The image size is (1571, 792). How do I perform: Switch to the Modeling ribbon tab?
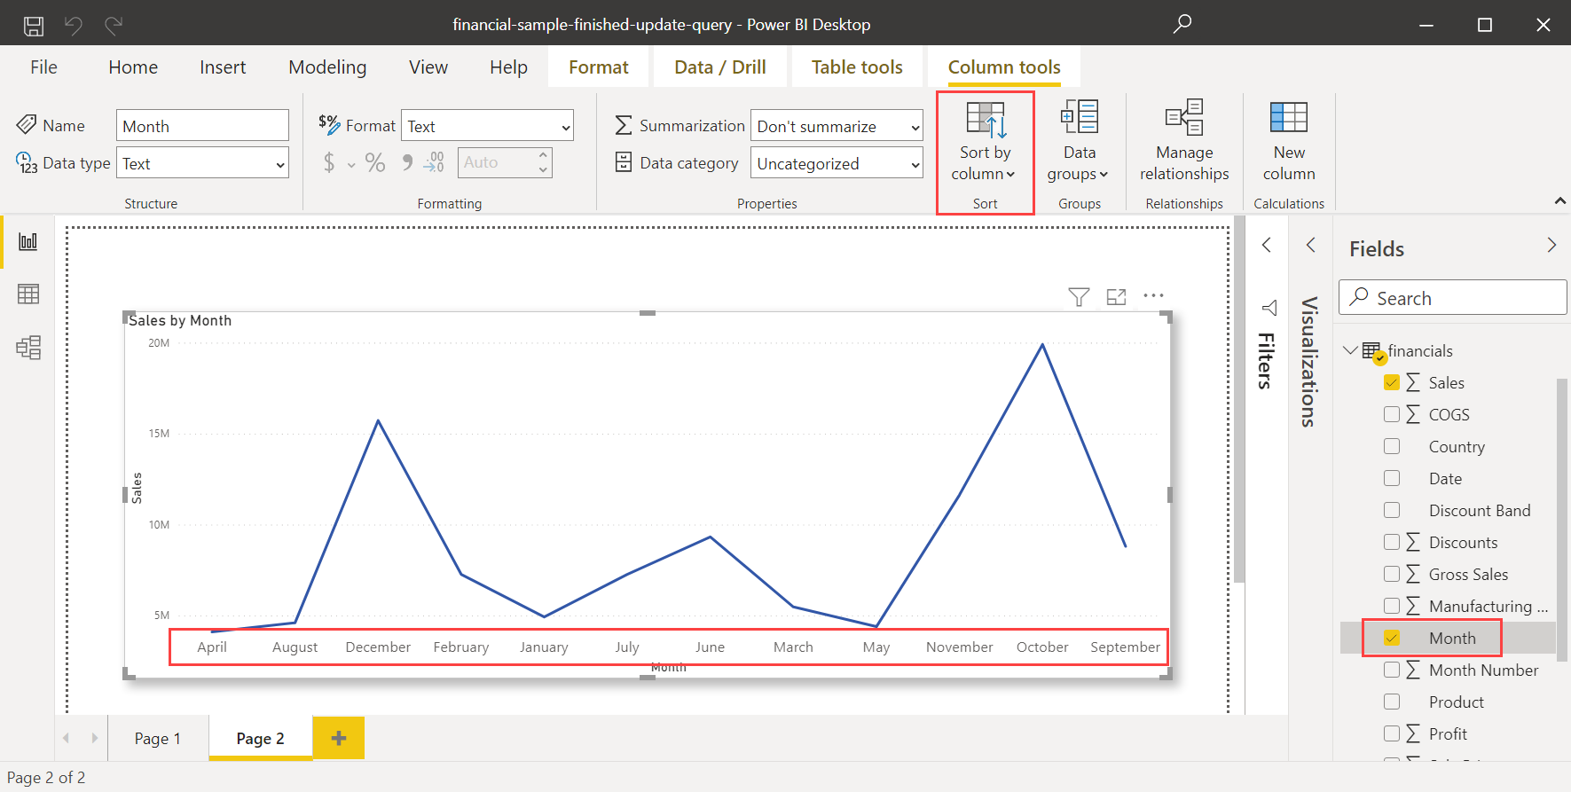(x=327, y=67)
